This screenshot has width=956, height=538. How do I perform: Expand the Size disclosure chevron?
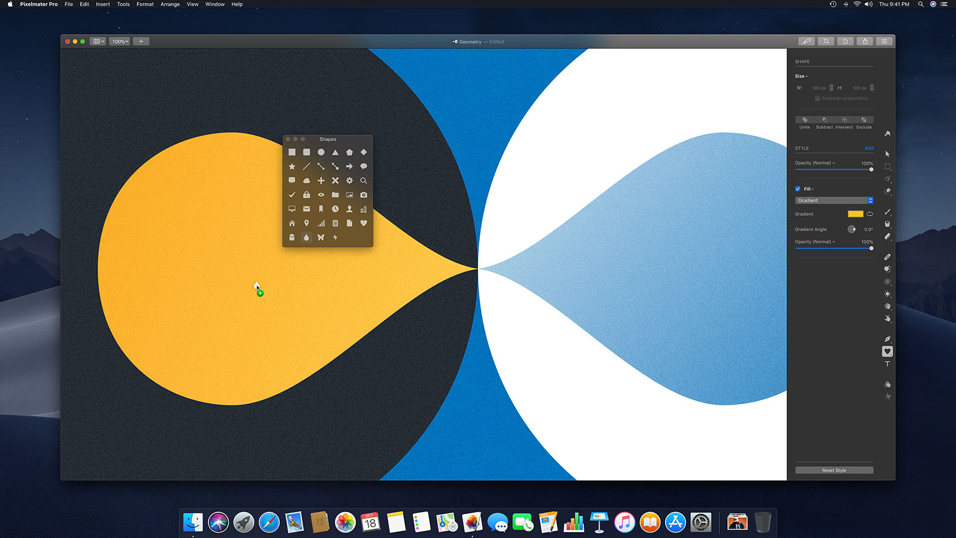[x=805, y=76]
